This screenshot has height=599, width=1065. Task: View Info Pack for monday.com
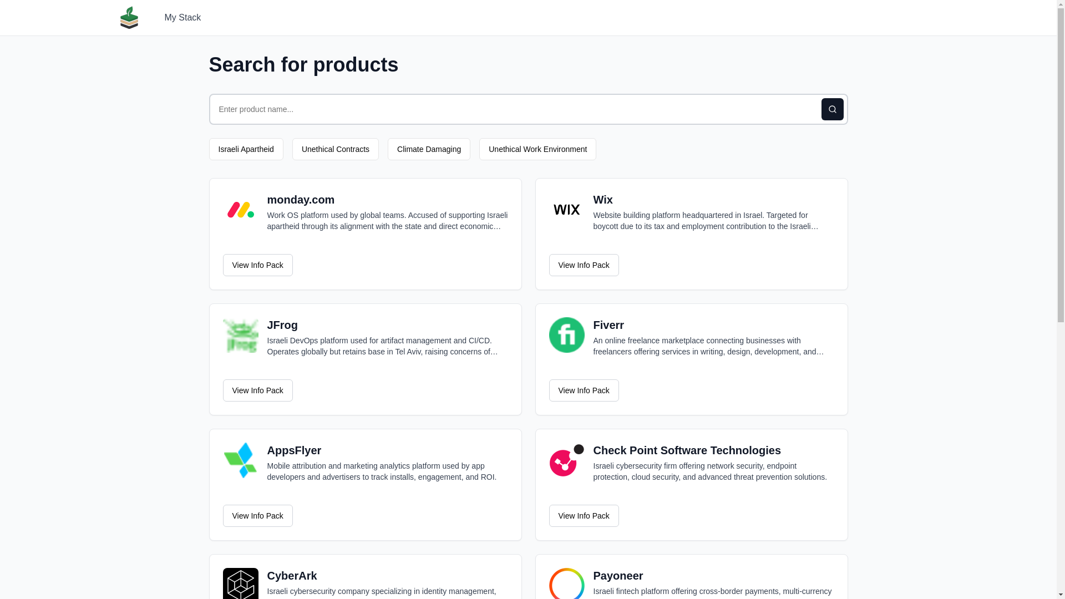point(258,265)
